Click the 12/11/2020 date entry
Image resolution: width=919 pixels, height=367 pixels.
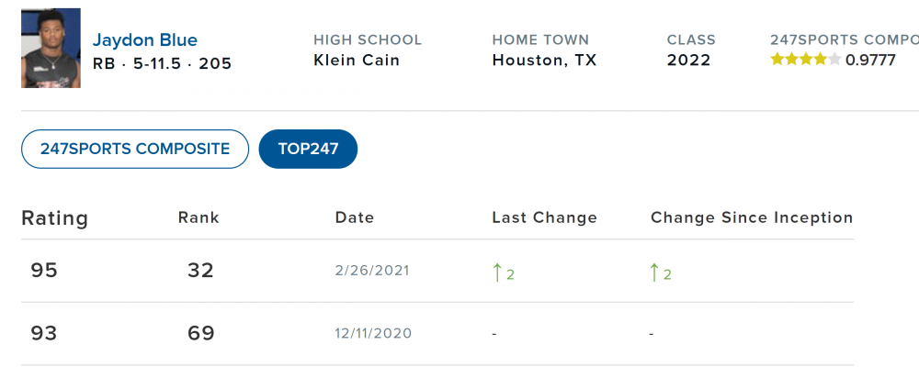[374, 333]
